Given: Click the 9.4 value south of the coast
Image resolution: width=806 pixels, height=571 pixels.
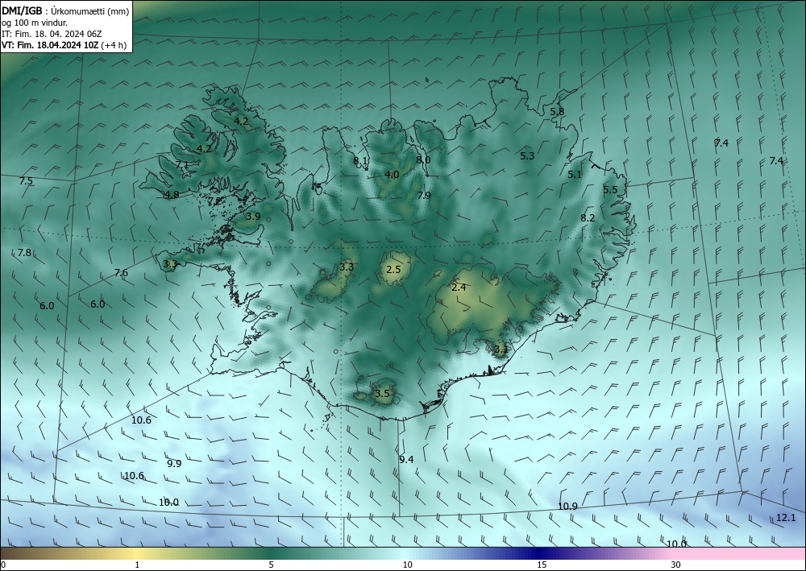Looking at the screenshot, I should click(406, 460).
